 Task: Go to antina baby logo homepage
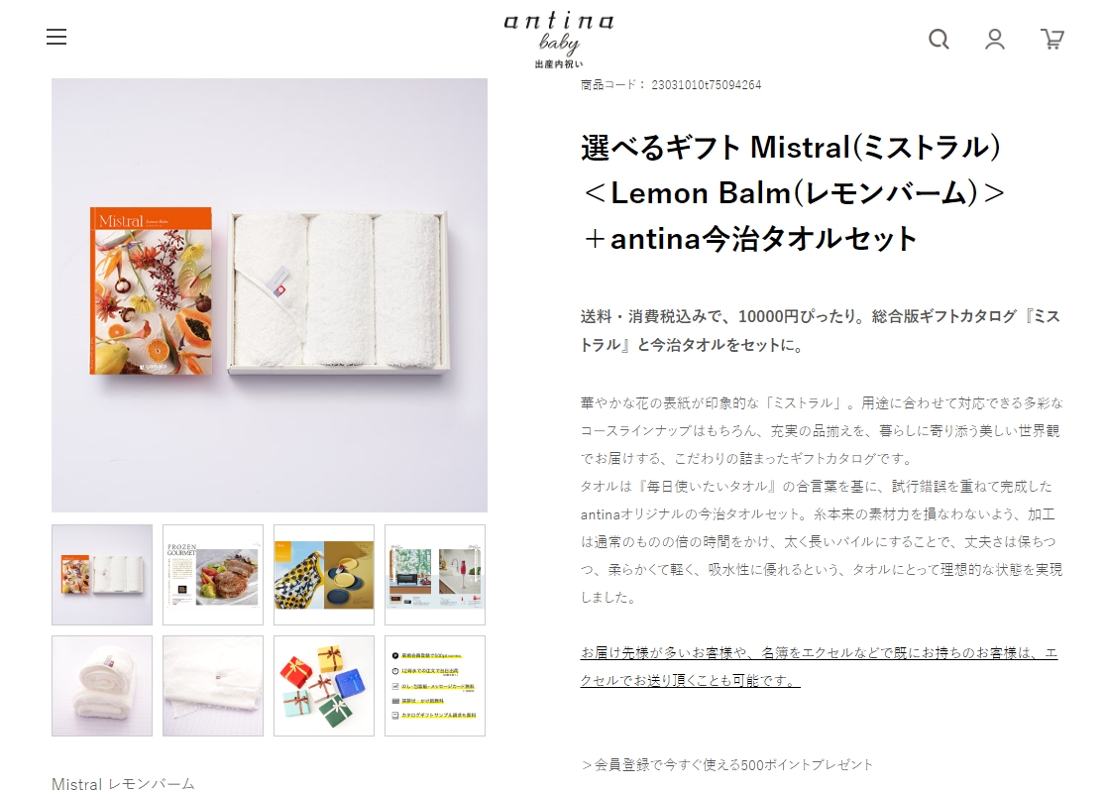pyautogui.click(x=559, y=40)
